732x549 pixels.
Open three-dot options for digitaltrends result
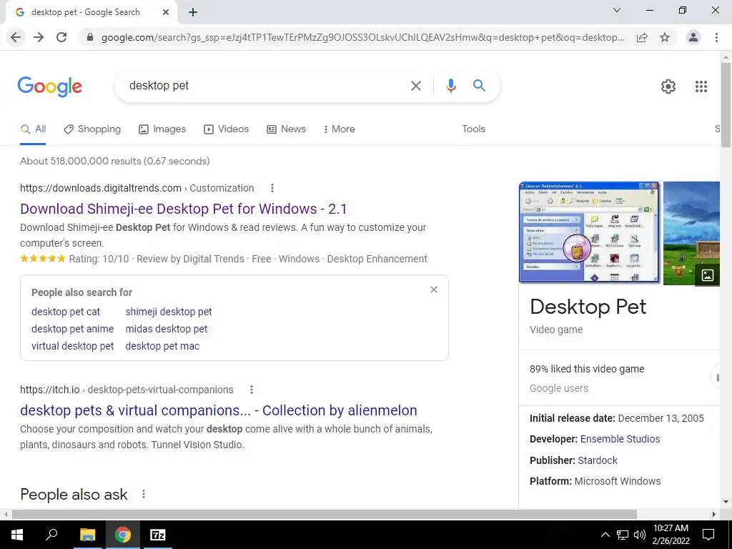pos(272,188)
